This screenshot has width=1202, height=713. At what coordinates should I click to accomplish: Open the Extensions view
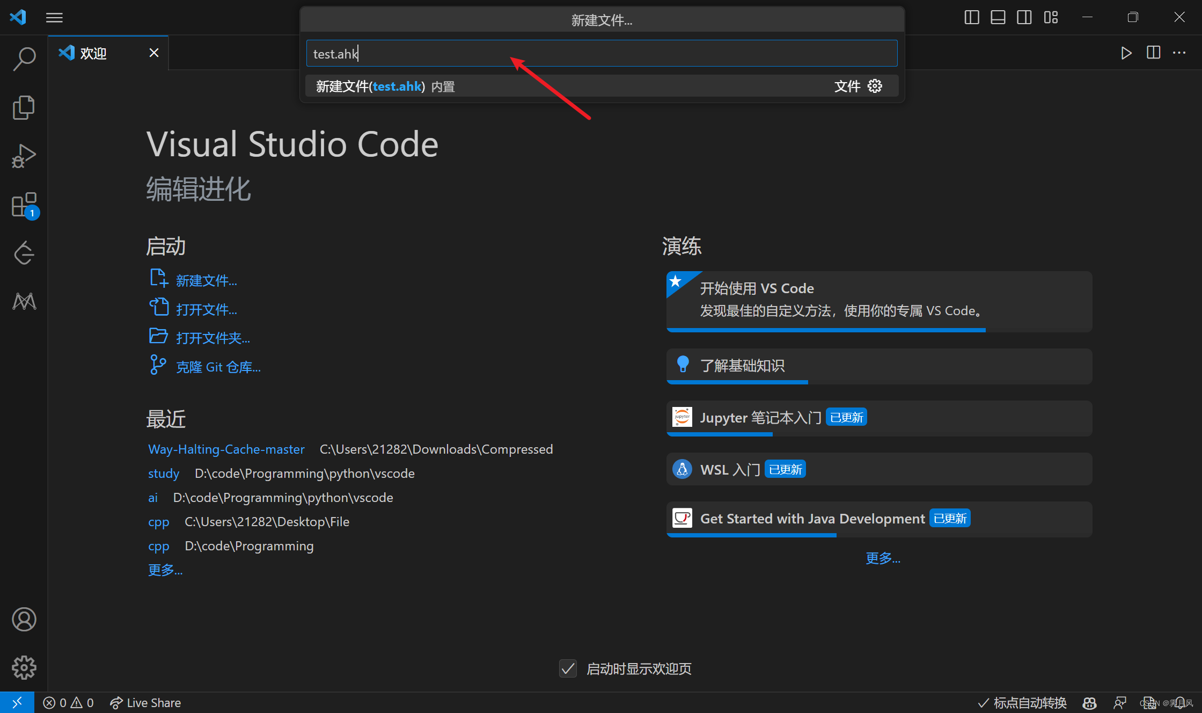click(24, 205)
